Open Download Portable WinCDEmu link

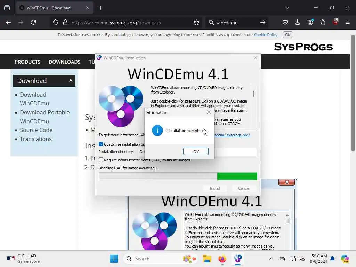click(x=45, y=117)
